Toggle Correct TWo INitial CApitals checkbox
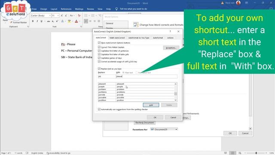Viewport: 275px width, 155px height. coord(99,47)
